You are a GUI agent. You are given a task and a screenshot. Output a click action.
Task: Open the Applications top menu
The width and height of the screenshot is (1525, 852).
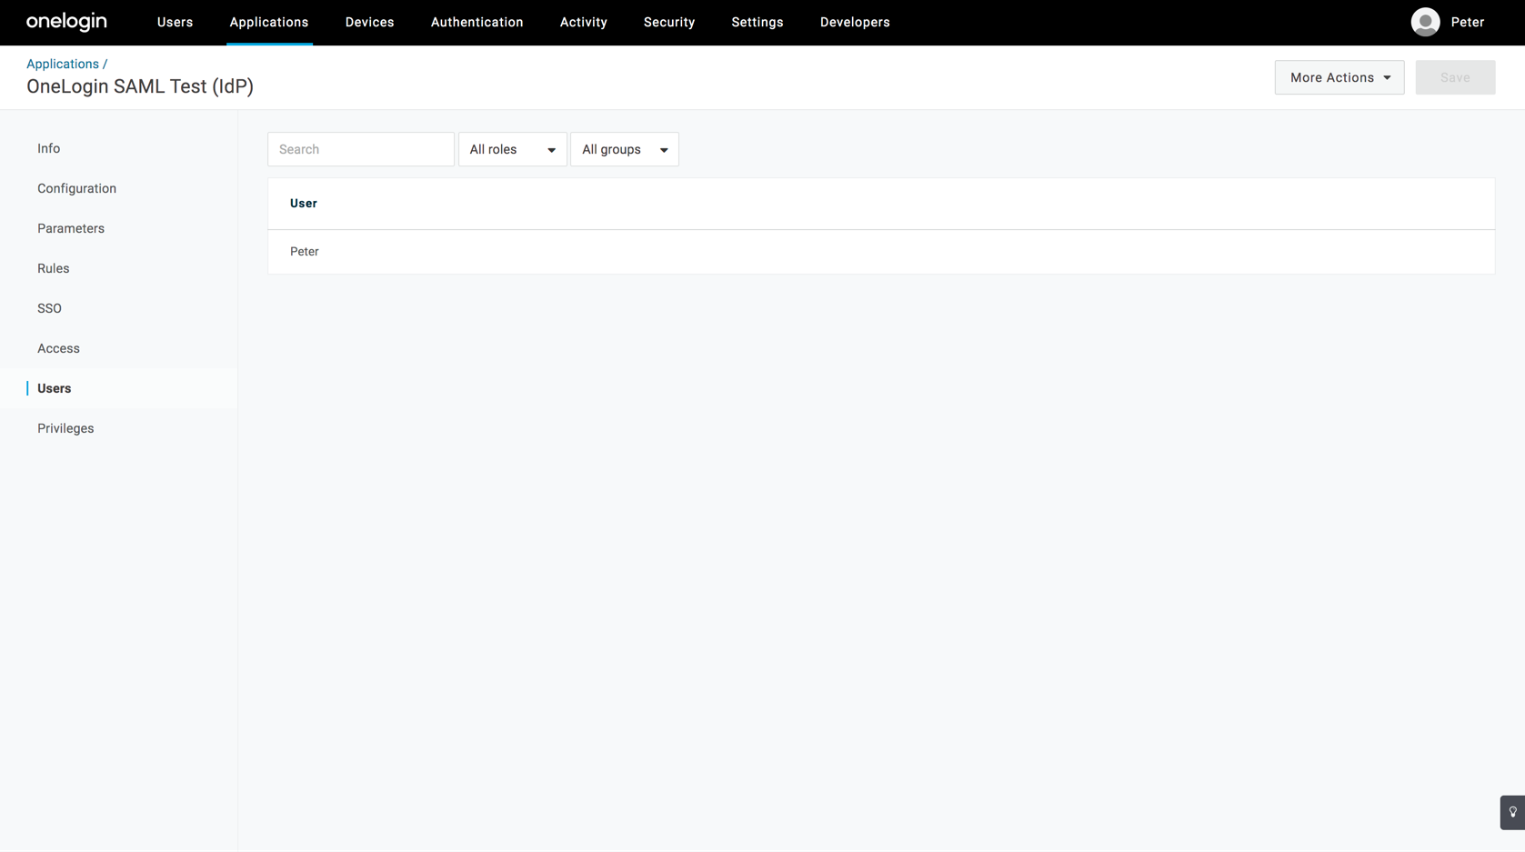click(269, 22)
